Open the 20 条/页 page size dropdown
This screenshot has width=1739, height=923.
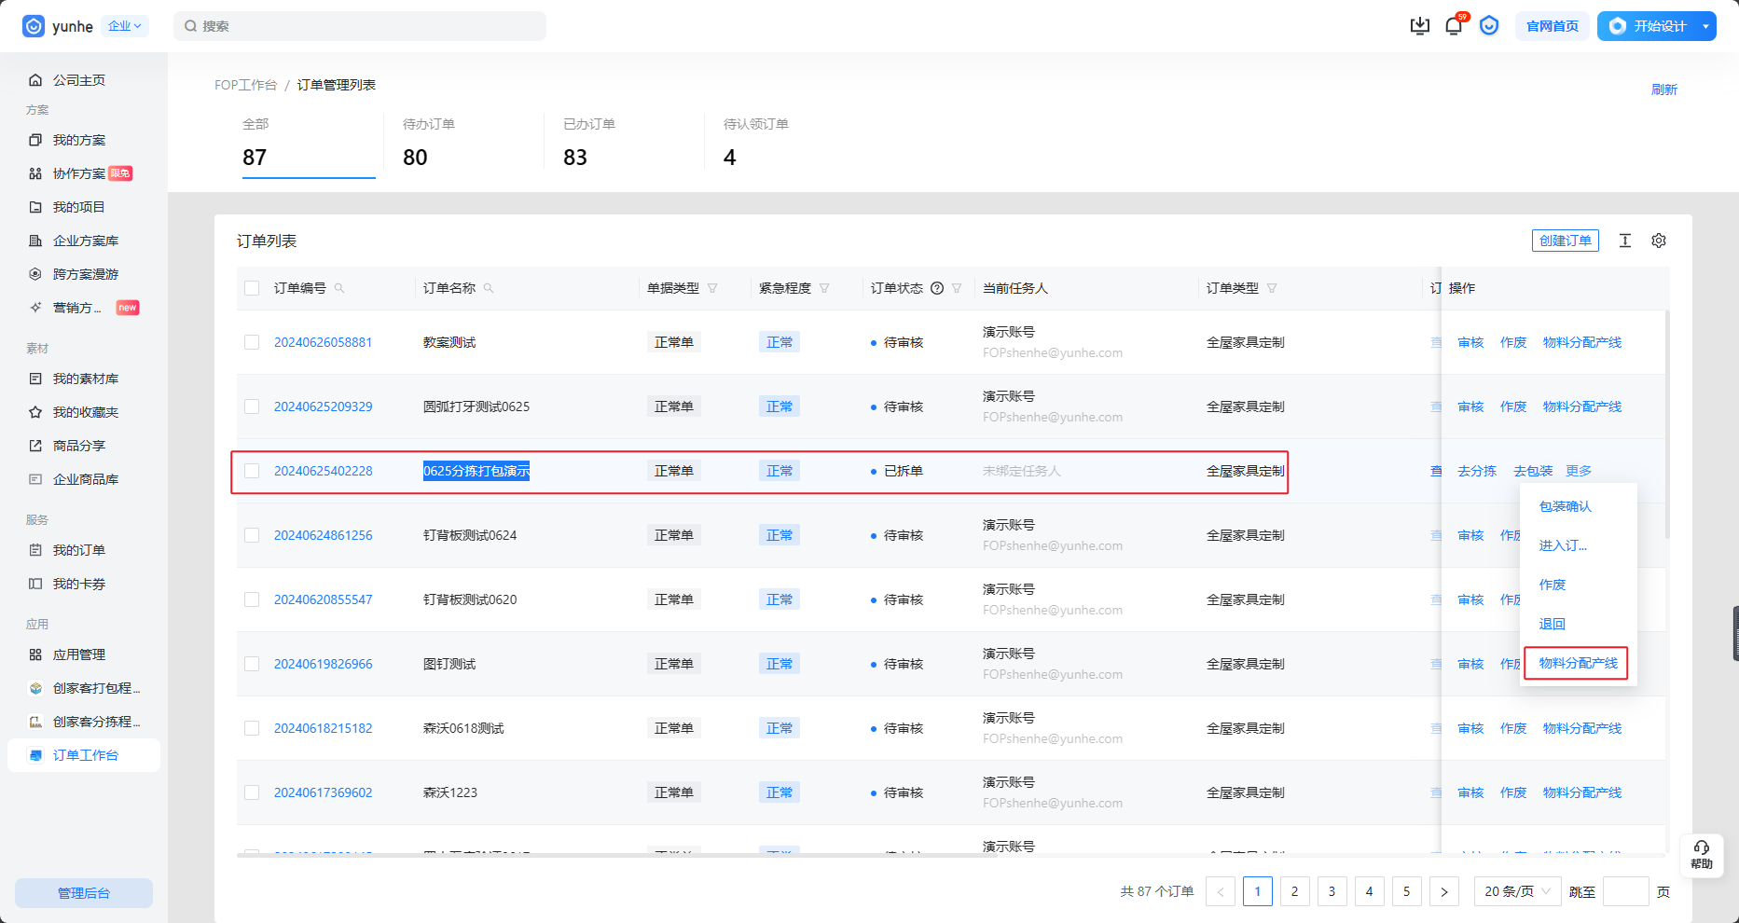click(1517, 891)
